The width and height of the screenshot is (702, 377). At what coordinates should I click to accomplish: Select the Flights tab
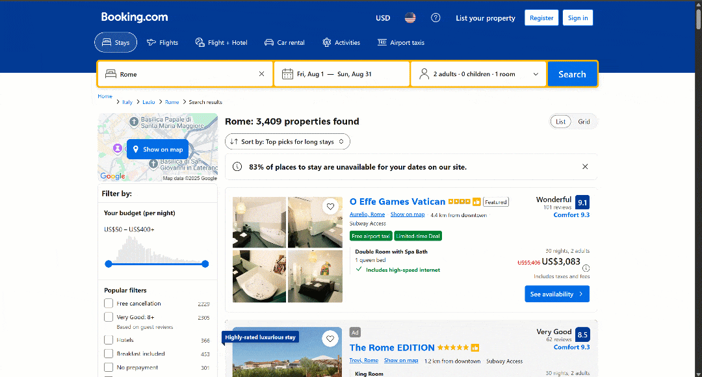pyautogui.click(x=162, y=42)
